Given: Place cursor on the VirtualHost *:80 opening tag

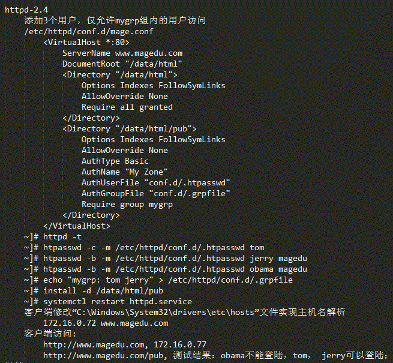Looking at the screenshot, I should point(86,42).
